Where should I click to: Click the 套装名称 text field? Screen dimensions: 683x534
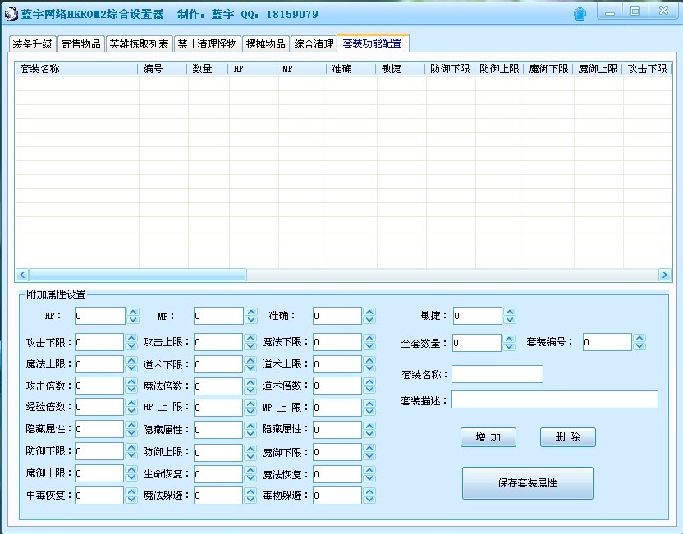497,374
